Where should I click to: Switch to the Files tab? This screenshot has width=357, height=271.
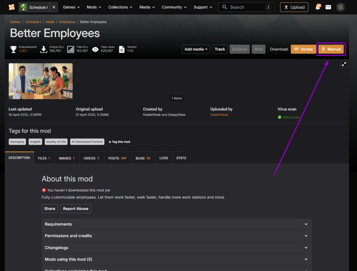[44, 158]
